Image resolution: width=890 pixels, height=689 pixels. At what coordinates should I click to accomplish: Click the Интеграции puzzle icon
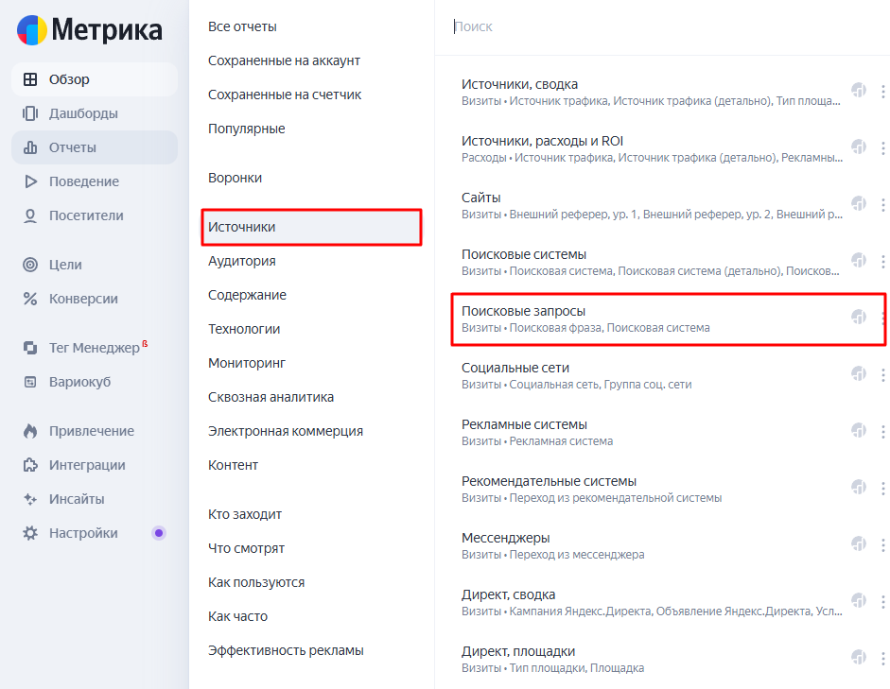click(x=30, y=465)
